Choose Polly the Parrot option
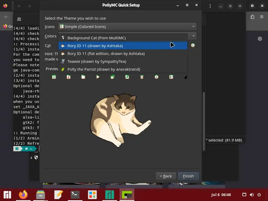Screen dimensions: 268x201 pyautogui.click(x=123, y=69)
